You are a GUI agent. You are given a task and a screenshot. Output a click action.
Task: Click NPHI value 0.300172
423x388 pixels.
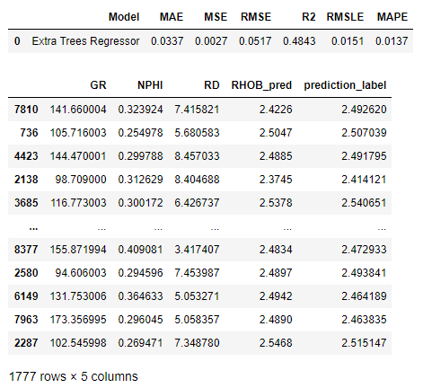coord(140,203)
